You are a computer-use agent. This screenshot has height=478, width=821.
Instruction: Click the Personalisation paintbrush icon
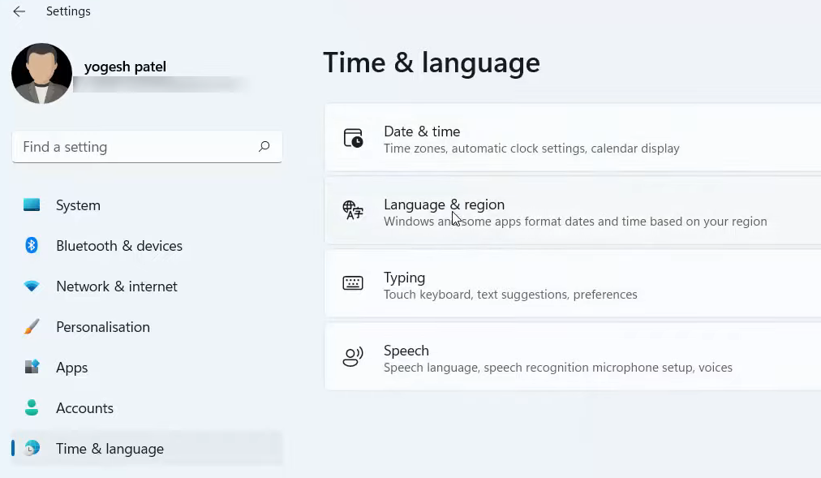(x=32, y=327)
